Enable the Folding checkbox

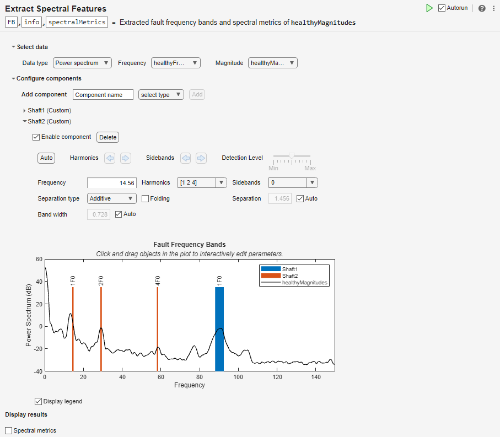tap(145, 198)
